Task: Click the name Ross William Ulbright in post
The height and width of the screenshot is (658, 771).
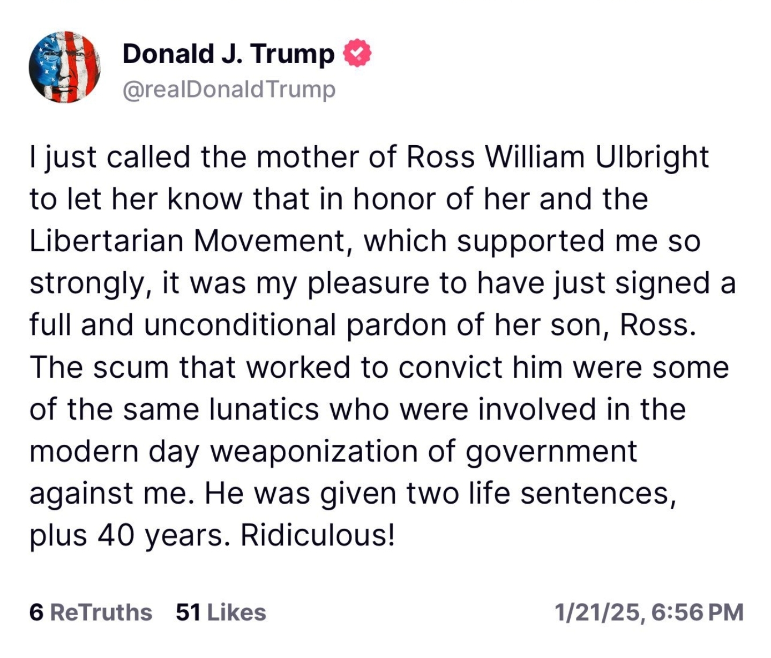Action: [557, 157]
